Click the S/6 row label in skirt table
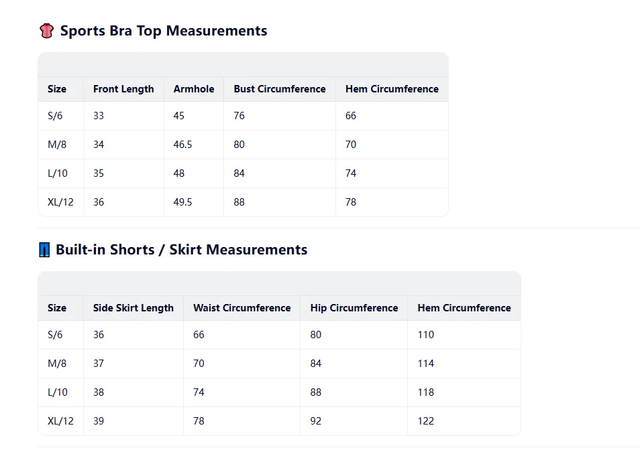Viewport: 644px width, 456px height. pos(55,335)
